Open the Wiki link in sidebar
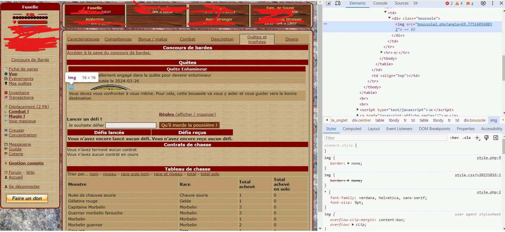Viewport: 505px width, 232px height. click(30, 173)
